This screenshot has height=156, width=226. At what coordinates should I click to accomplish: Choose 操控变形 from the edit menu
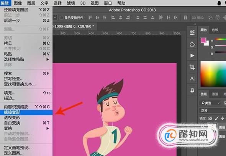[x=26, y=112]
